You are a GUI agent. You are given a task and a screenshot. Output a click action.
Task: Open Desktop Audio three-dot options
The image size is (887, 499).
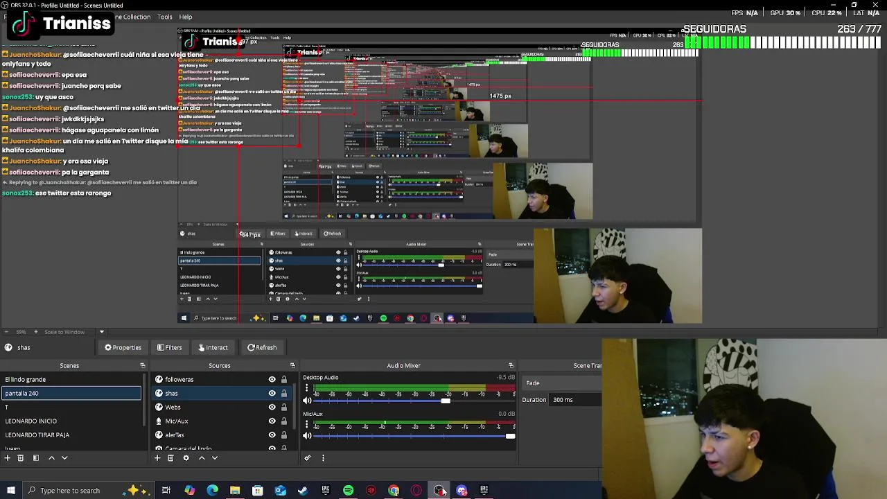[306, 388]
